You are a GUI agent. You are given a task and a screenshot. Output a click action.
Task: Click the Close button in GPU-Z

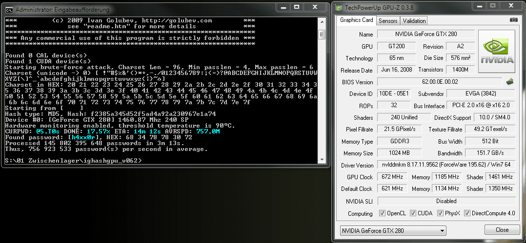click(x=502, y=230)
